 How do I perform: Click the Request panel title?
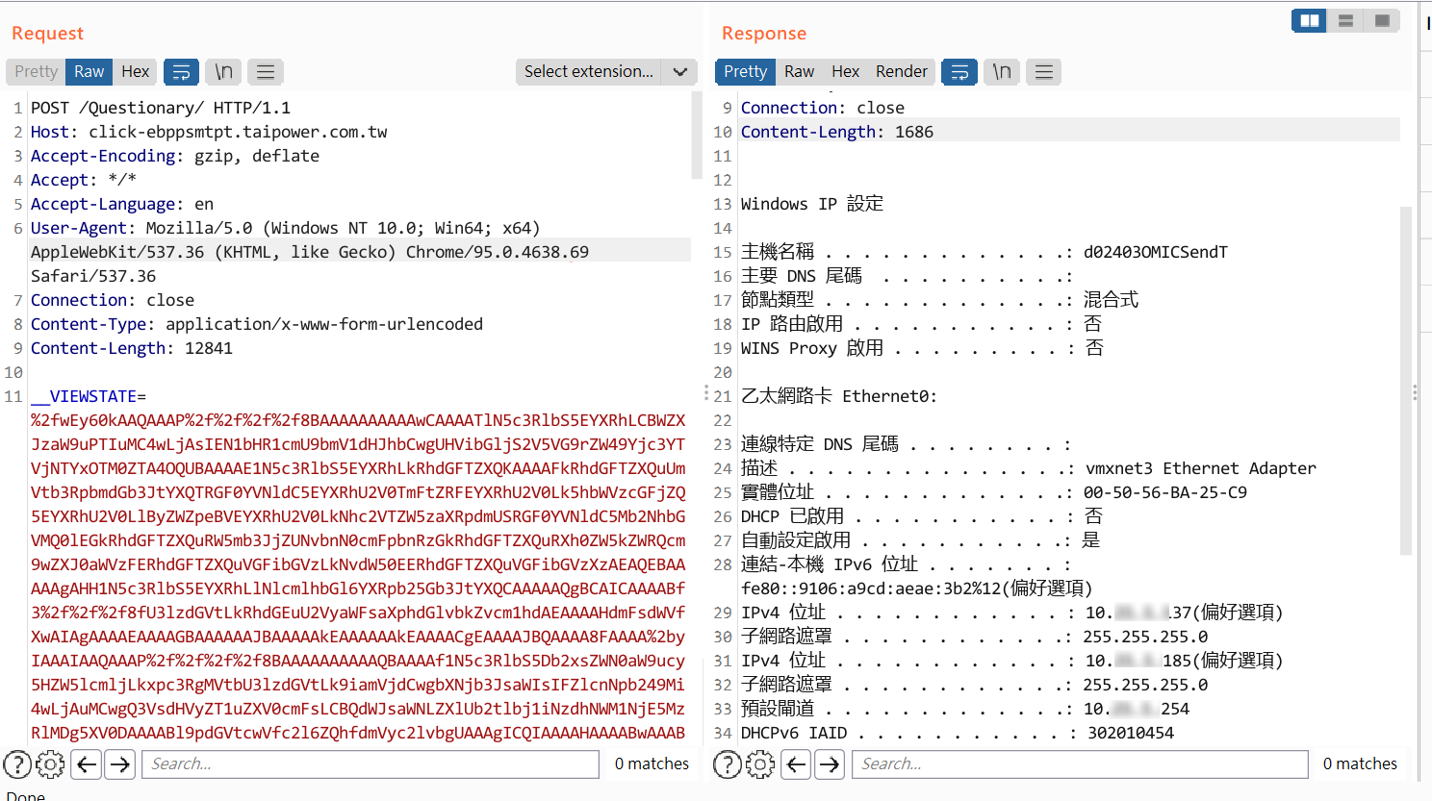[x=47, y=34]
